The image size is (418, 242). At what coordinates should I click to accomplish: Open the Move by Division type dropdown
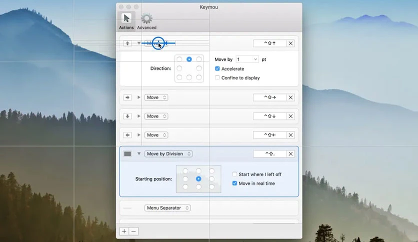pos(168,154)
